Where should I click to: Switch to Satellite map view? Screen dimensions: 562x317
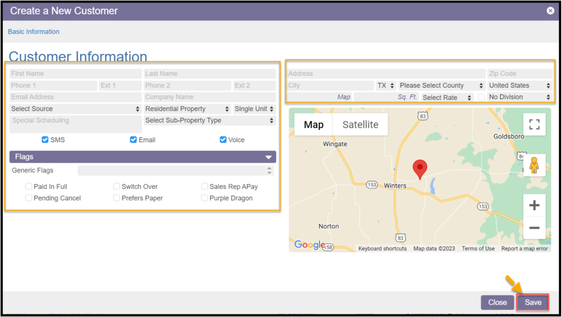360,125
